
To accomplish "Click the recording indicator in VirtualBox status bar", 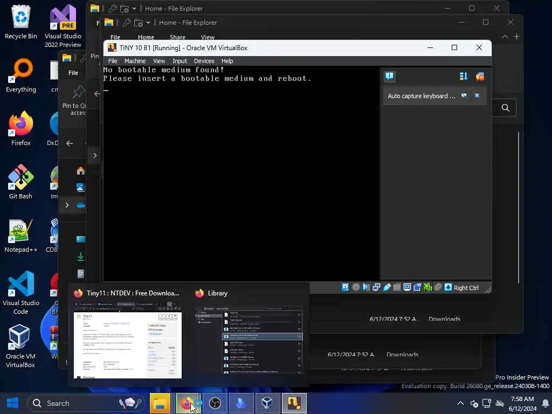I will point(417,287).
